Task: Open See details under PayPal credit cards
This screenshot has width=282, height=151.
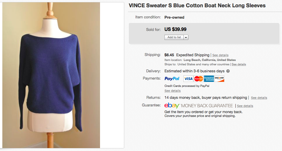Action: point(172,91)
